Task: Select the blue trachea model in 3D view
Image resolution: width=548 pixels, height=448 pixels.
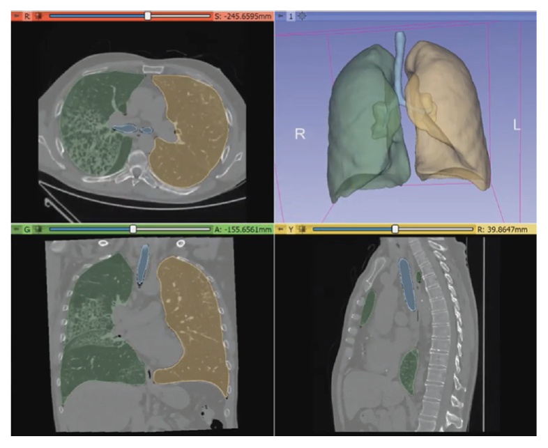Action: [399, 63]
